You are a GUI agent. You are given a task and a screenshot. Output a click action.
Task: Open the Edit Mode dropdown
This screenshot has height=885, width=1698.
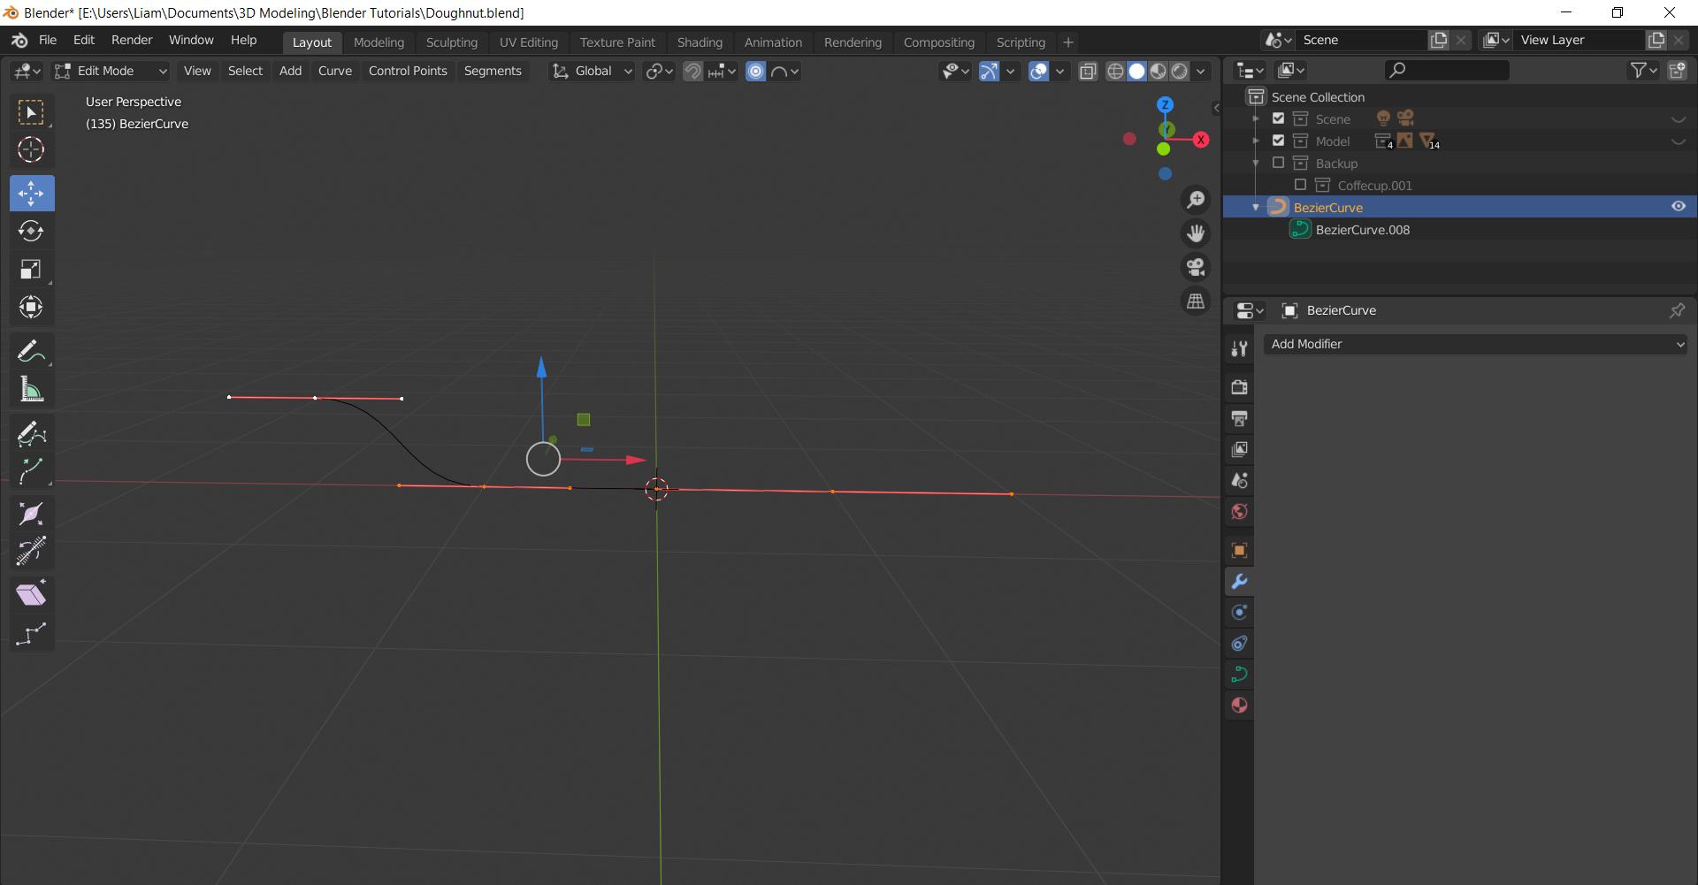(111, 71)
